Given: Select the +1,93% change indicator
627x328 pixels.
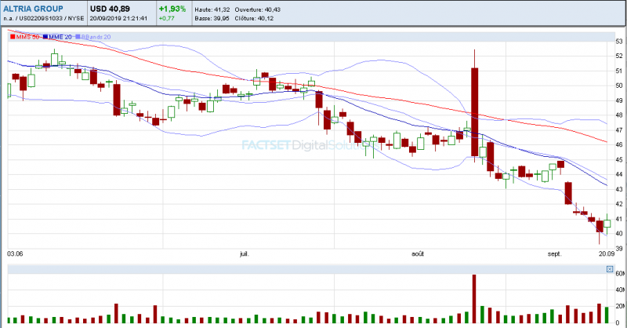Looking at the screenshot, I should (x=174, y=8).
